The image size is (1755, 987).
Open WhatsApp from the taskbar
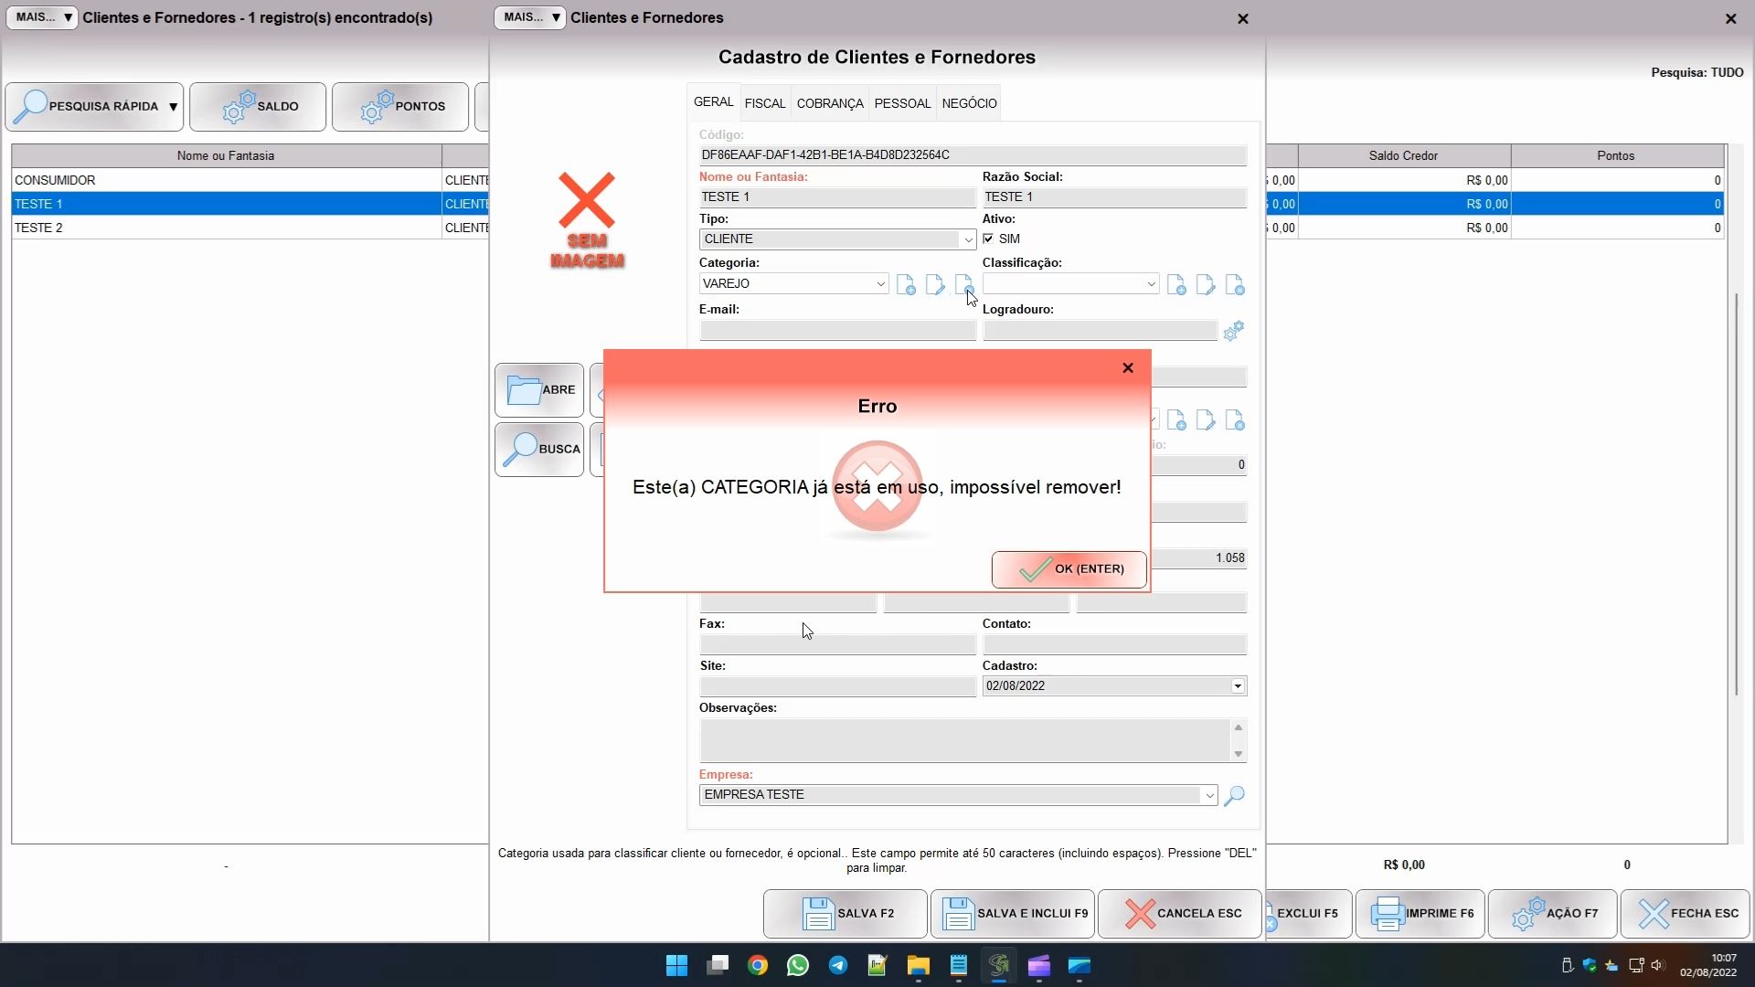(x=798, y=966)
